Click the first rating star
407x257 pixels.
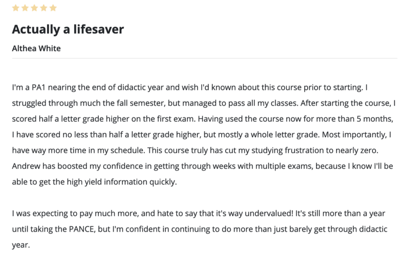point(16,8)
